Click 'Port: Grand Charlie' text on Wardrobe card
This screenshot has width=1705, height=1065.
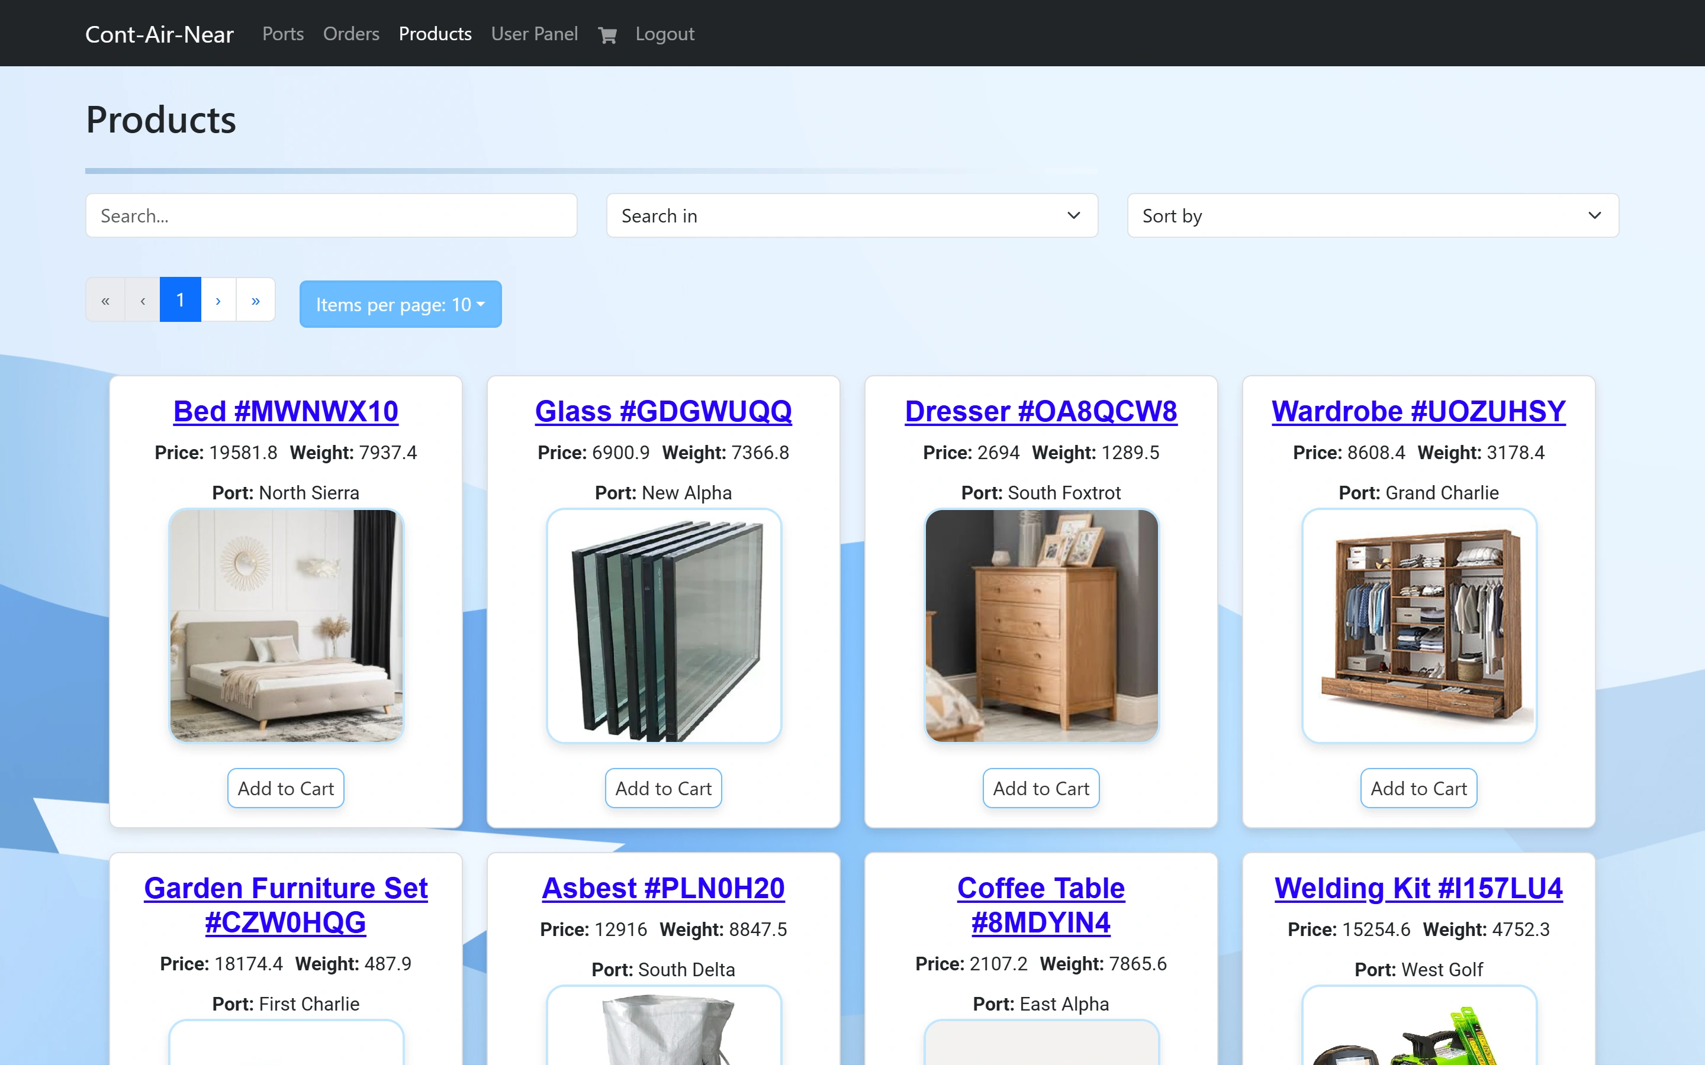click(x=1418, y=492)
